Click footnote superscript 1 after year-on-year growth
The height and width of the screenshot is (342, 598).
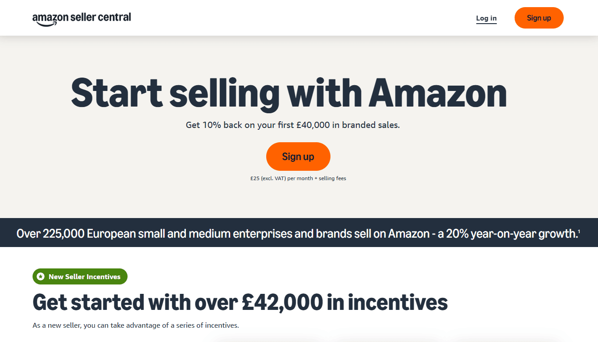pyautogui.click(x=579, y=231)
